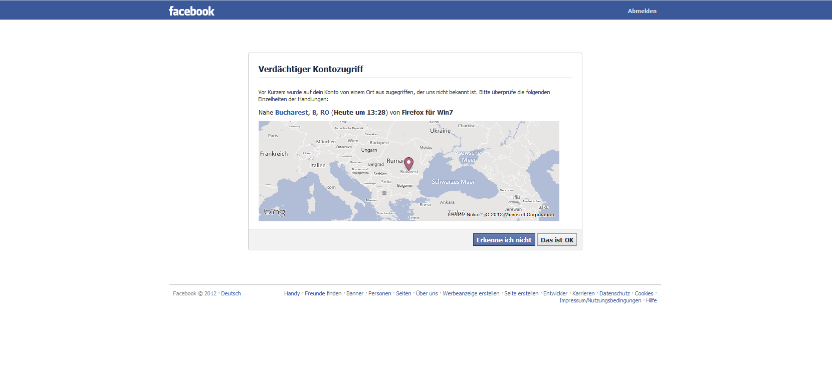
Task: Open the Entwickler footer link
Action: click(555, 293)
